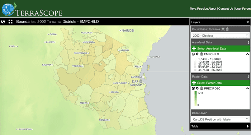
Task: Click plus icon beside Select Raster Data
Action: (194, 83)
